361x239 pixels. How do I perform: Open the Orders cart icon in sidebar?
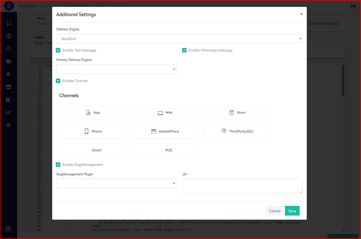(8, 23)
